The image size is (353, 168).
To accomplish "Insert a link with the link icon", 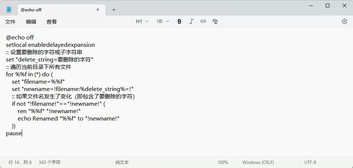I will tap(203, 21).
